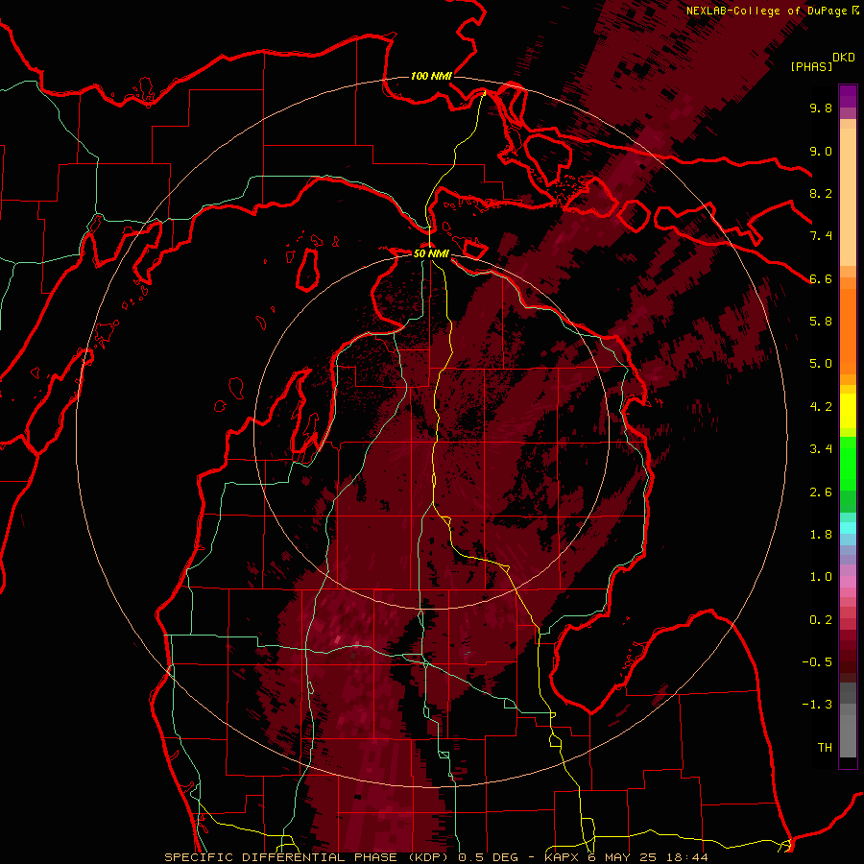Click the yellow segment of color bar

pos(848,409)
